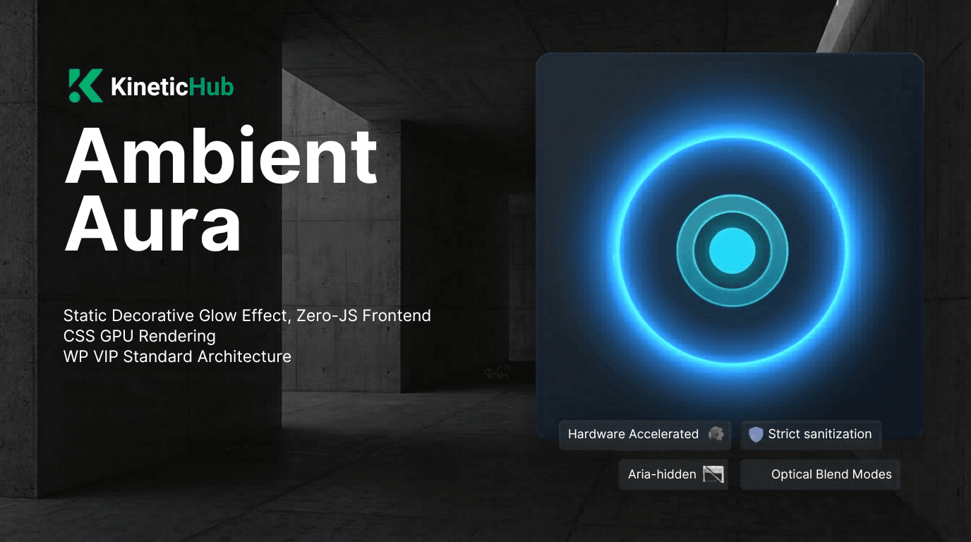Click the line starting with Static Decorative Glow Effect
The image size is (971, 542).
point(247,315)
